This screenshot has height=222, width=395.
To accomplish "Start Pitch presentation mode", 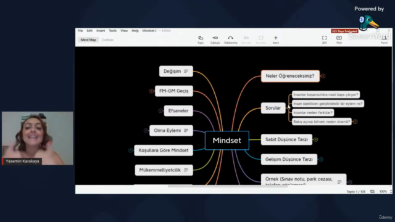I will click(339, 39).
